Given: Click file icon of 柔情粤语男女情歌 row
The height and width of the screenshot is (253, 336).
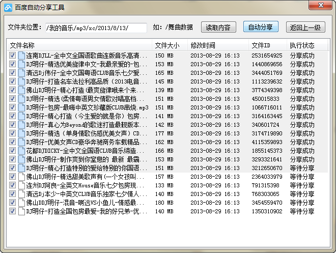Looking at the screenshot, I should tap(21, 99).
